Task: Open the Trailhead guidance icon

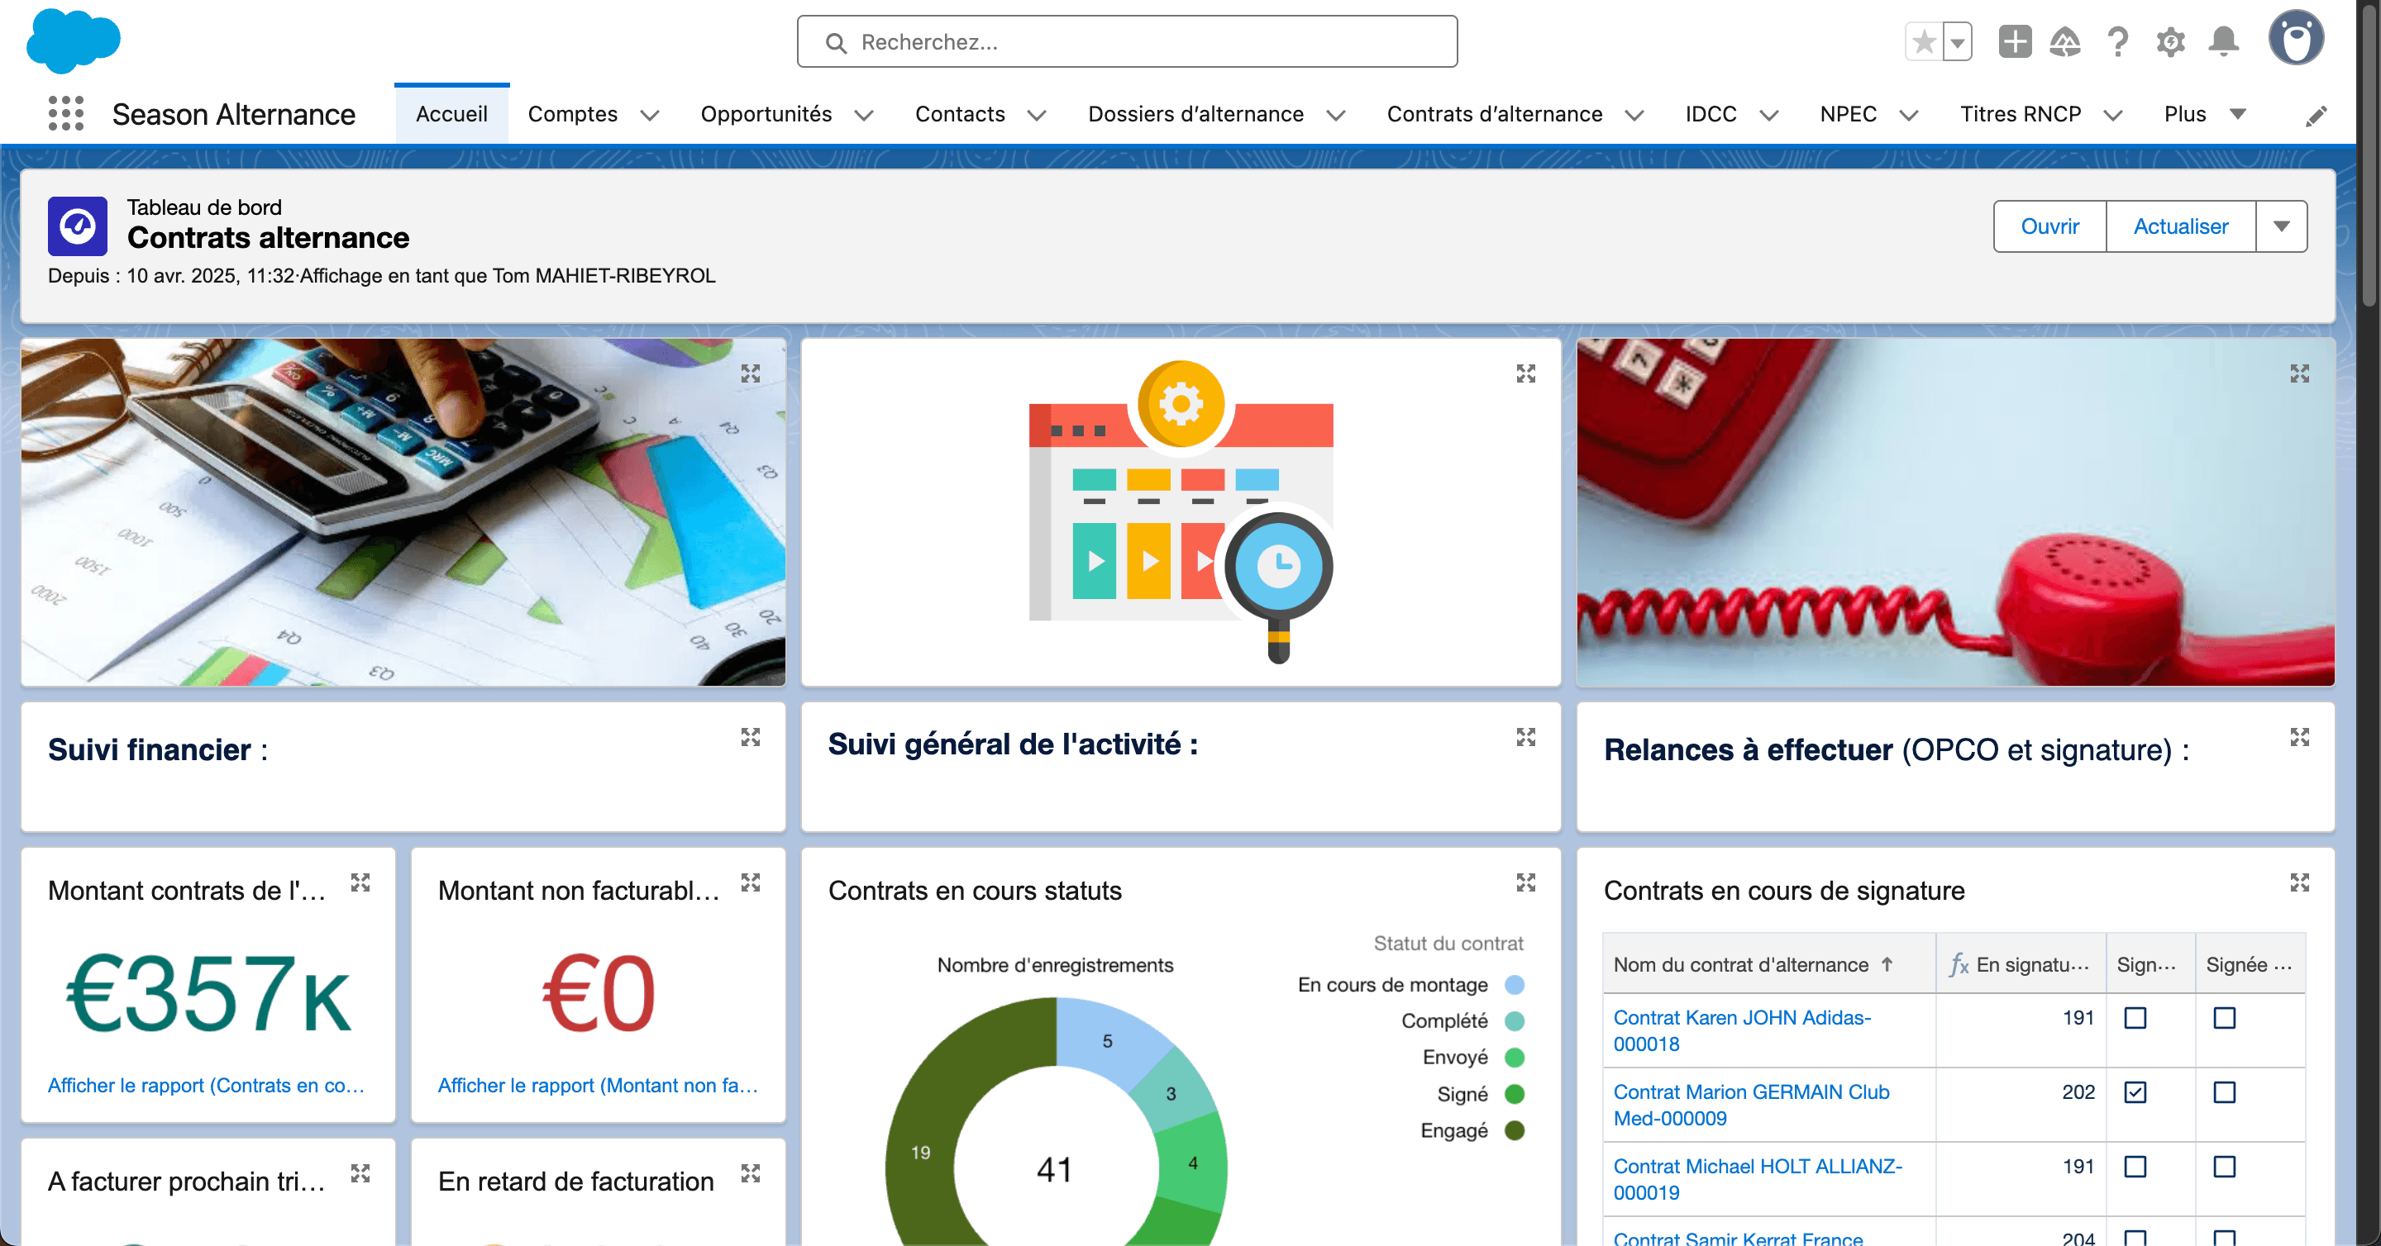Action: tap(2065, 41)
